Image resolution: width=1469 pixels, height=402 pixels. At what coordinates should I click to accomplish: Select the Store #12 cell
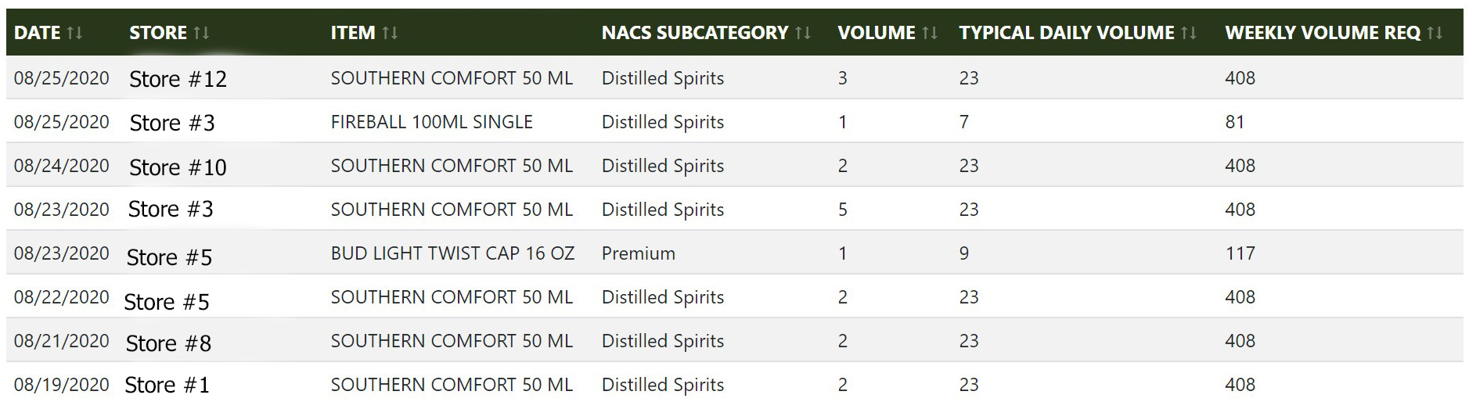pos(178,79)
